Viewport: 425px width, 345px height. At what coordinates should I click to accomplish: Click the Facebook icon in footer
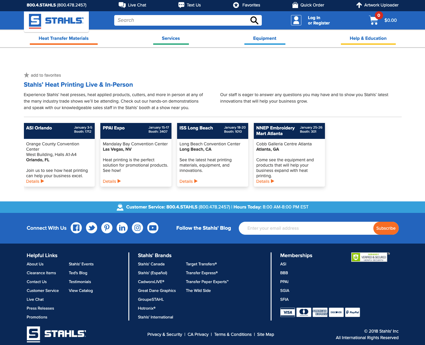pos(76,228)
